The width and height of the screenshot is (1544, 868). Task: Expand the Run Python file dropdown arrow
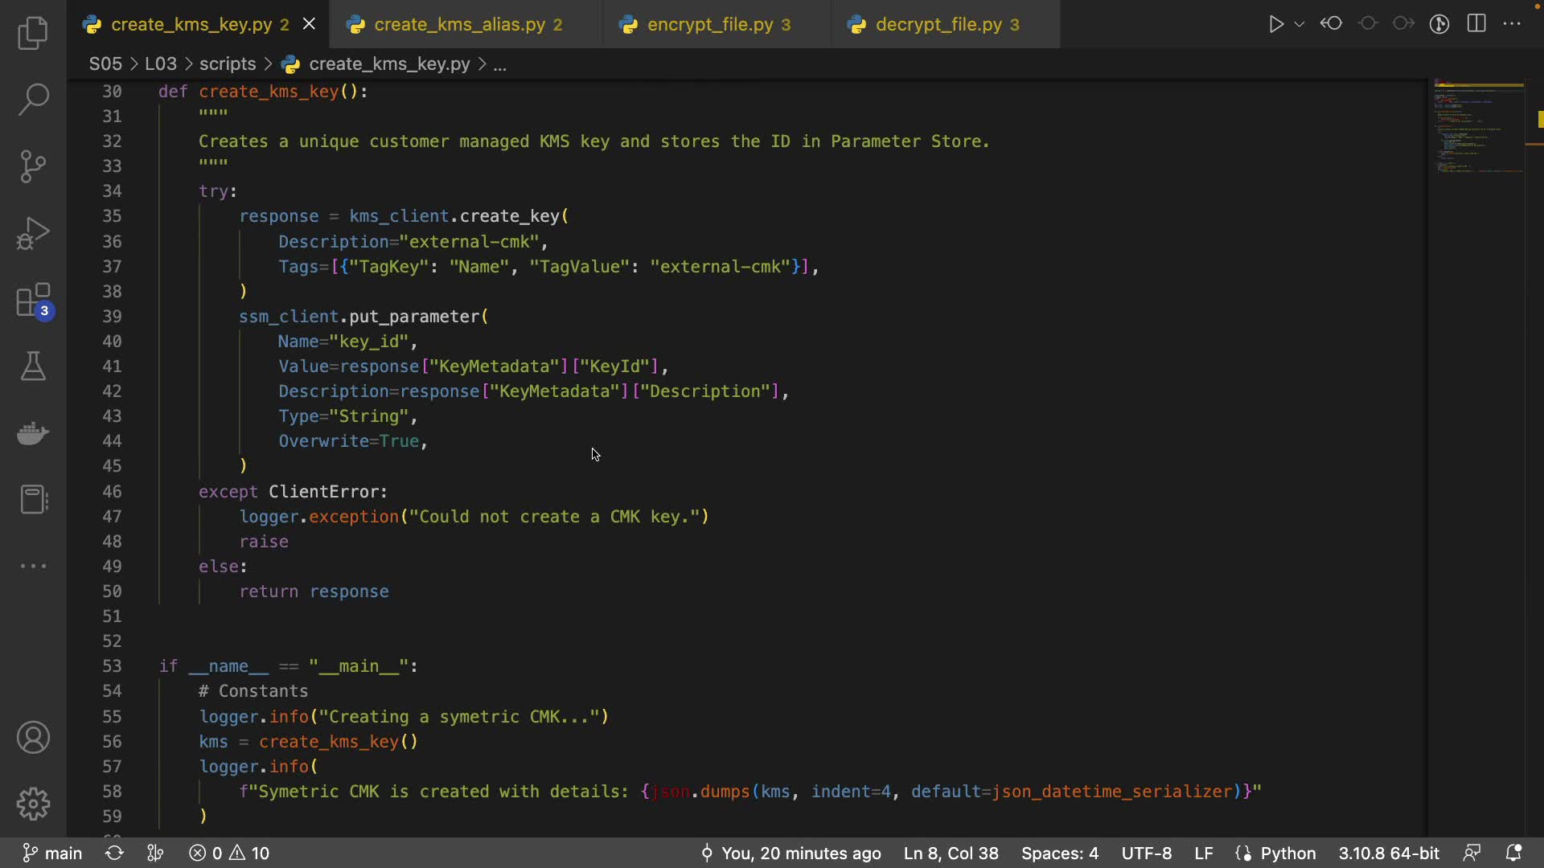pyautogui.click(x=1300, y=24)
